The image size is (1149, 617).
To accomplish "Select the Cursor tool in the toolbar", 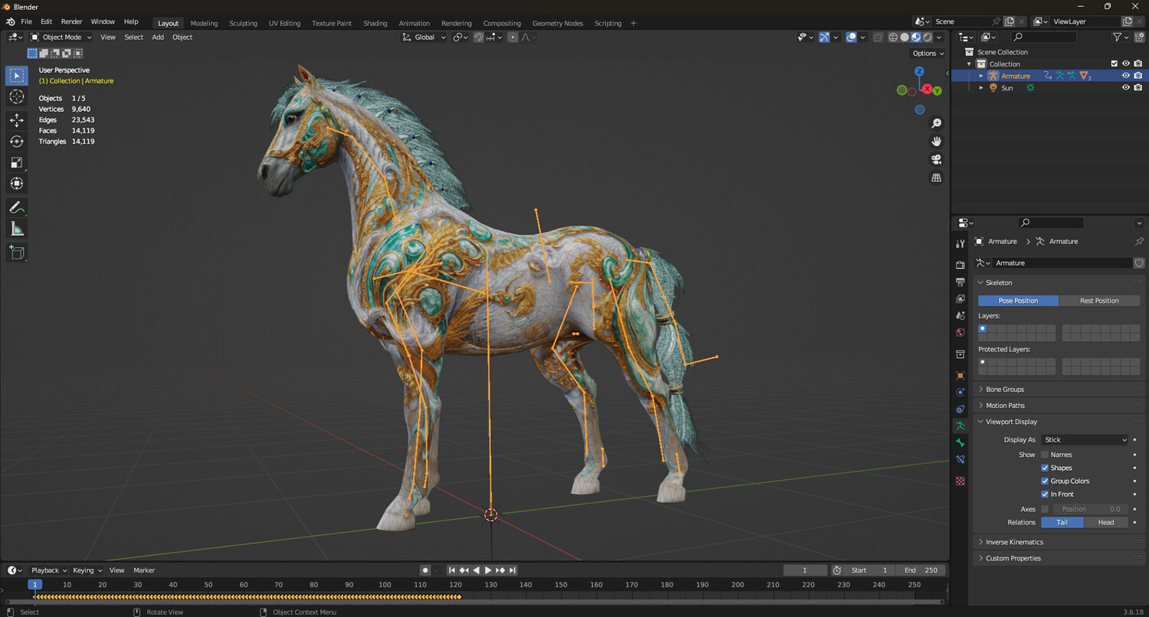I will [17, 97].
